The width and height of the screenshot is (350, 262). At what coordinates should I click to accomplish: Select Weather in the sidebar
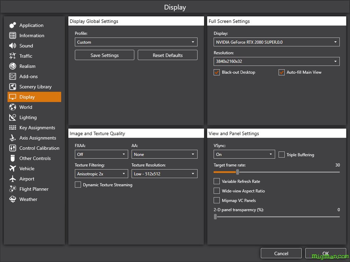coord(34,199)
